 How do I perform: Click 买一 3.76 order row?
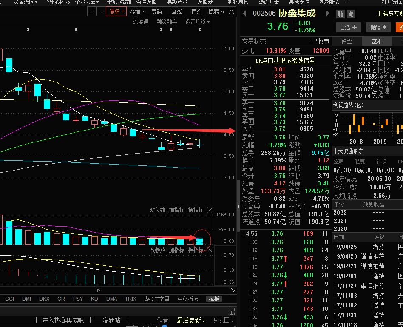pyautogui.click(x=285, y=103)
